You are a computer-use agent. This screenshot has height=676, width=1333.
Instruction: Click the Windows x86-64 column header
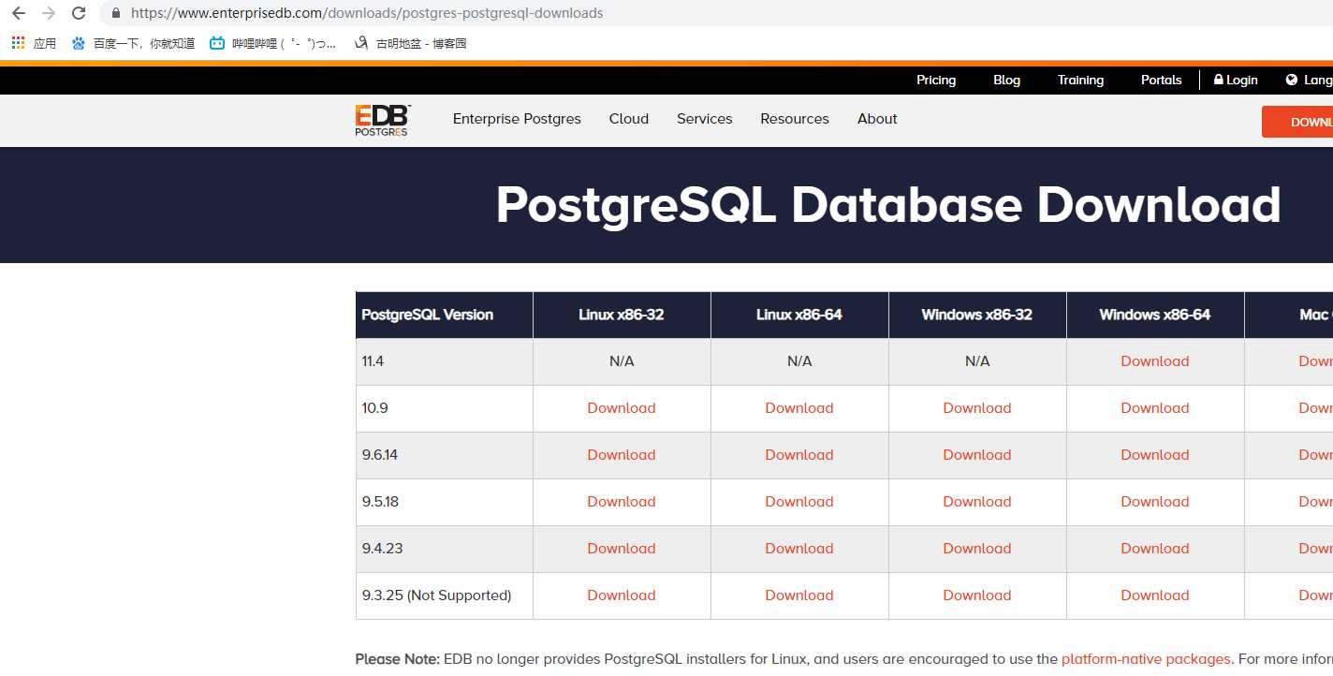coord(1155,315)
